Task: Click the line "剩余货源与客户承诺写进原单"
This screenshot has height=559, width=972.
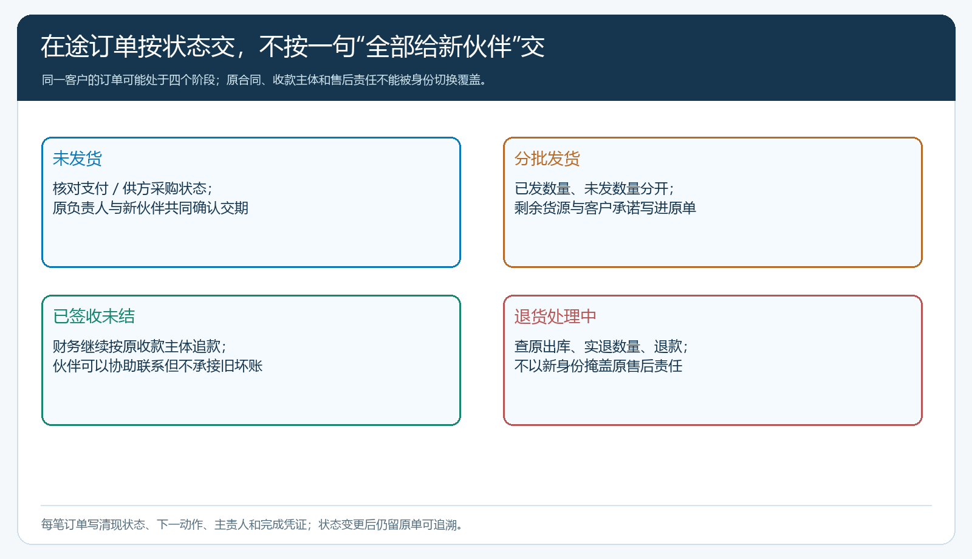Action: click(x=605, y=208)
